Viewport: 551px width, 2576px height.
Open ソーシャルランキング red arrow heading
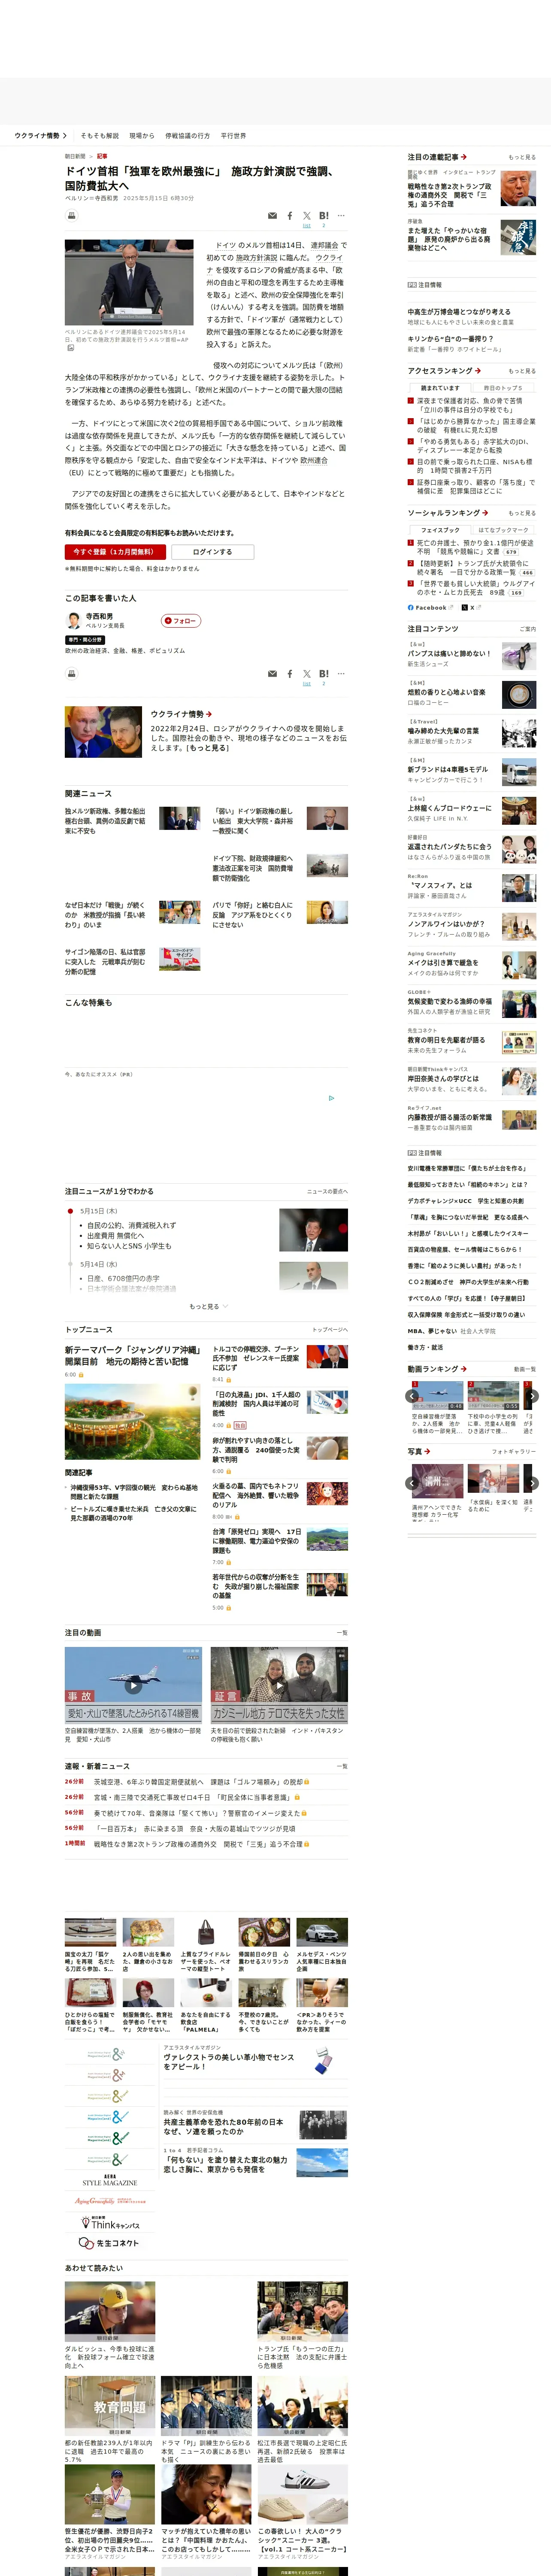click(x=447, y=513)
